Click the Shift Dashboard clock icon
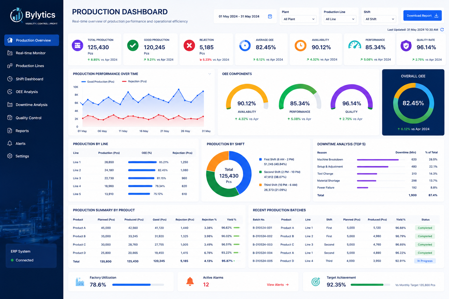449x299 pixels. (x=10, y=79)
